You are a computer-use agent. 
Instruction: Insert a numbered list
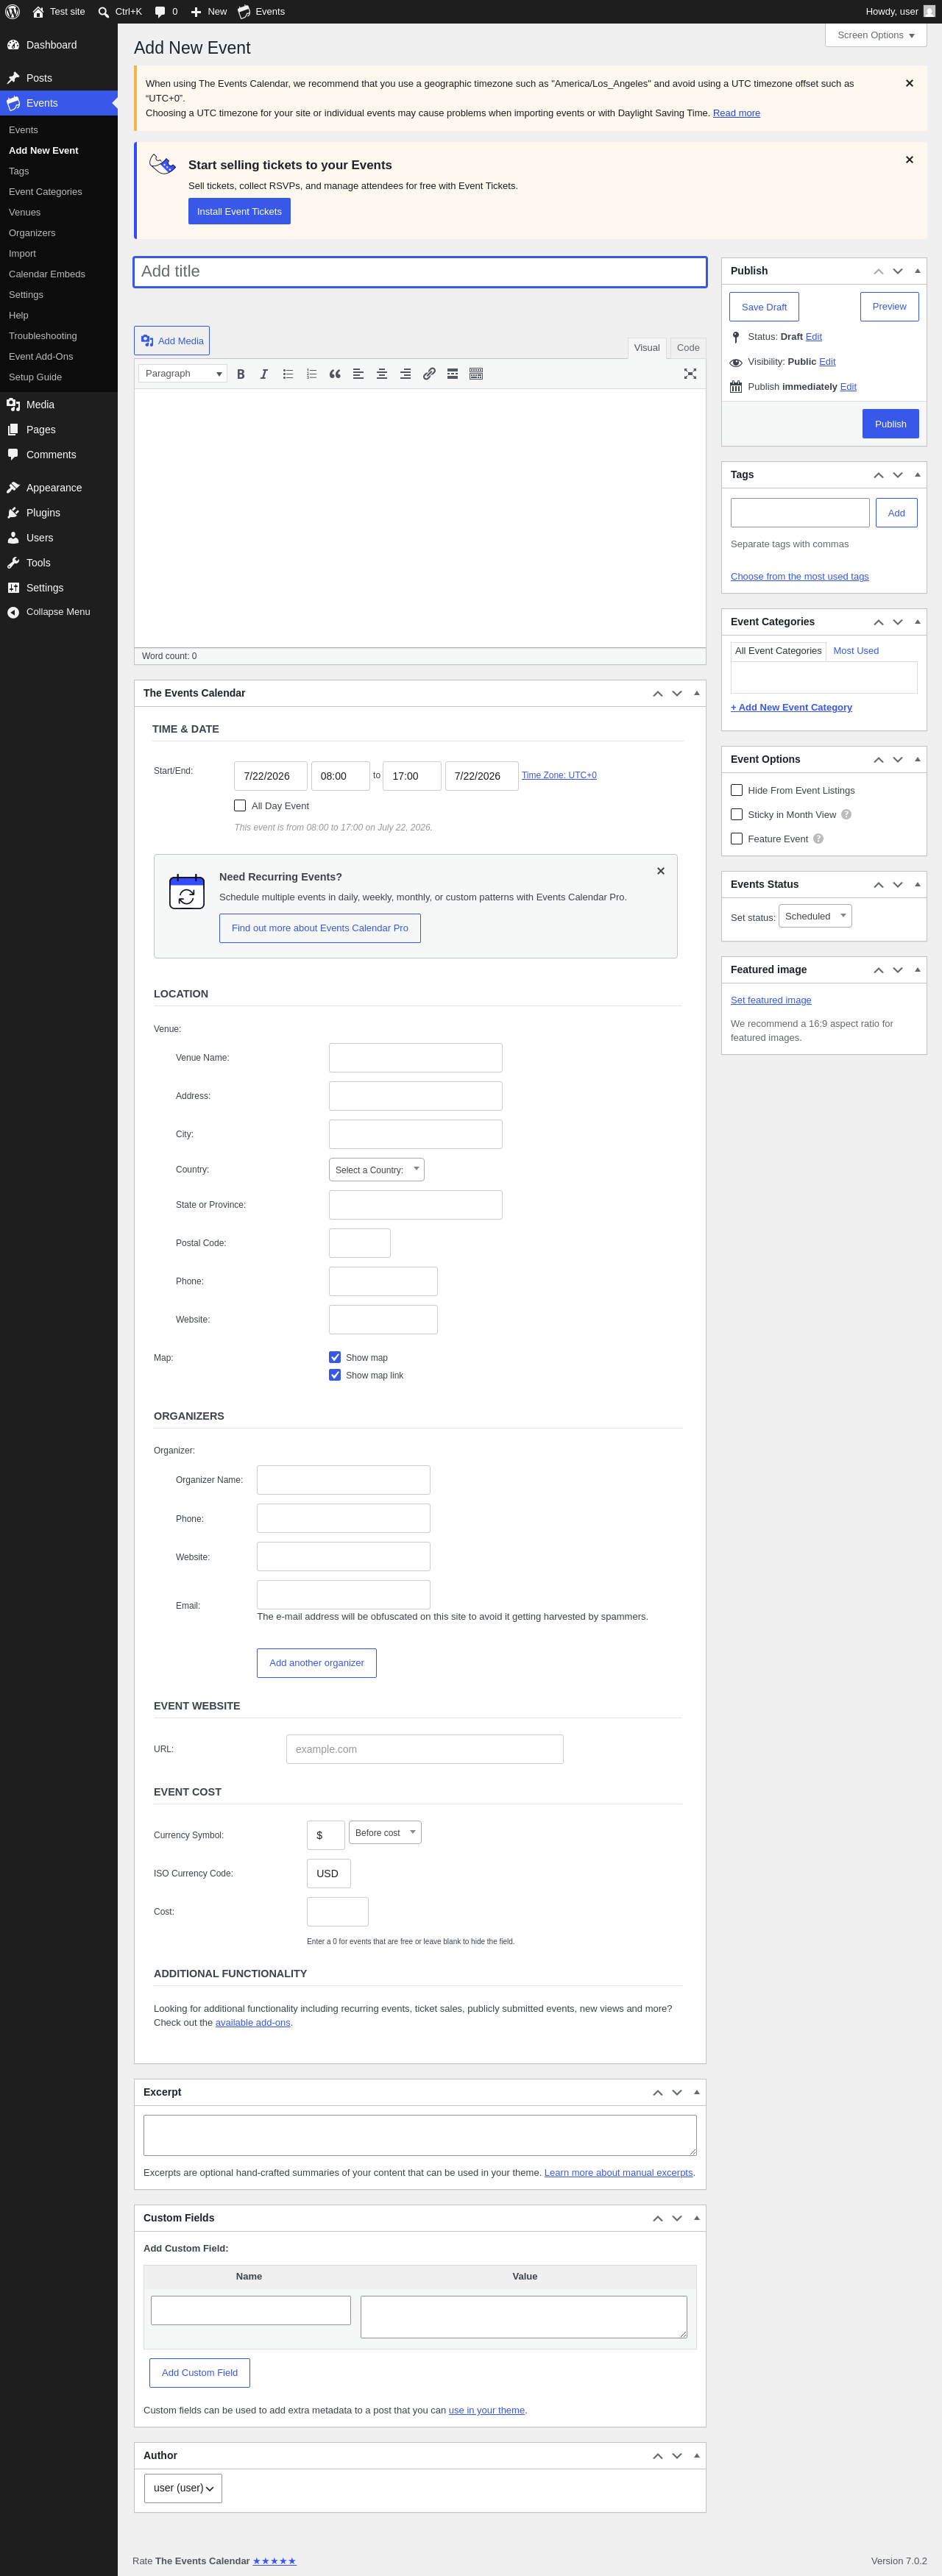[311, 374]
